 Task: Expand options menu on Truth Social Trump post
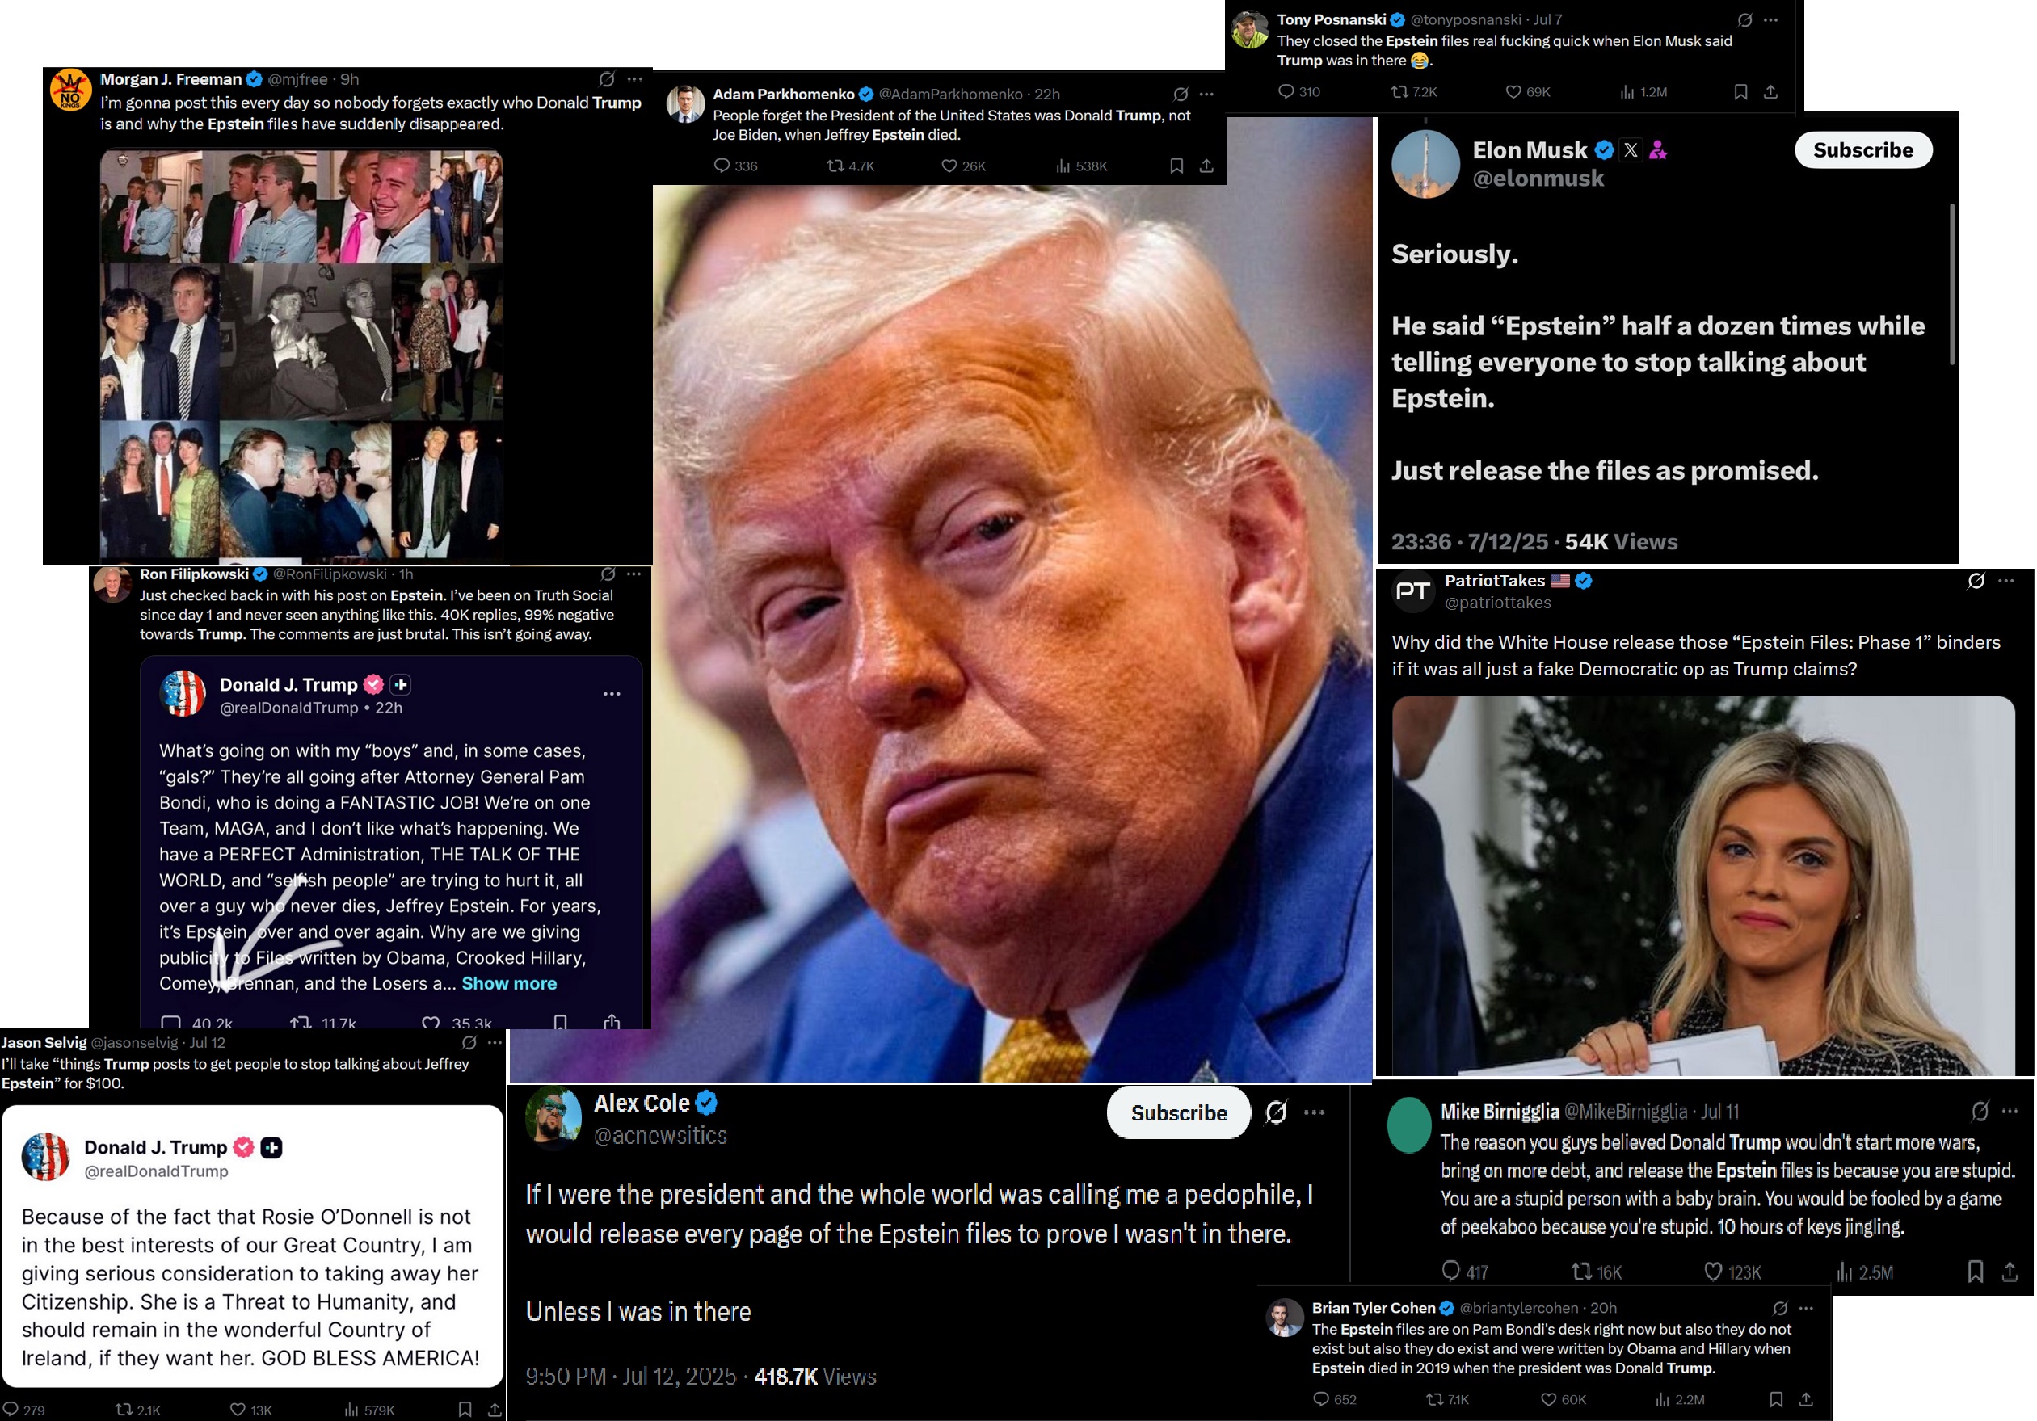[612, 694]
